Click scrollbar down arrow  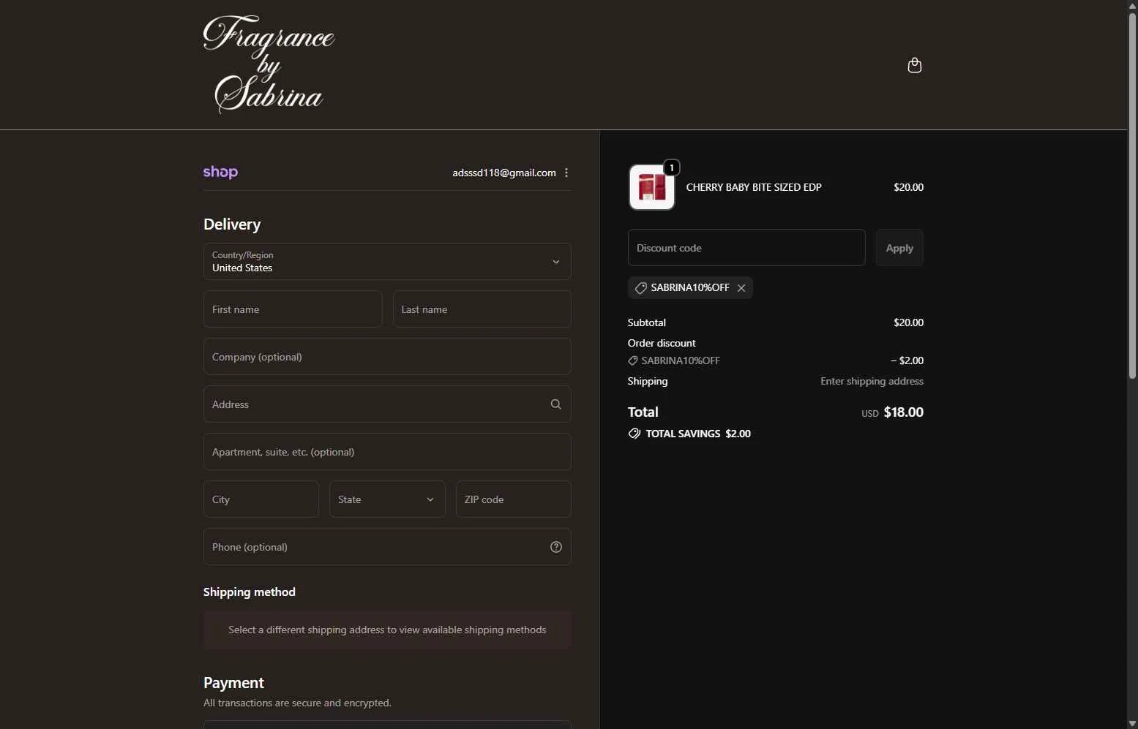pos(1132,723)
